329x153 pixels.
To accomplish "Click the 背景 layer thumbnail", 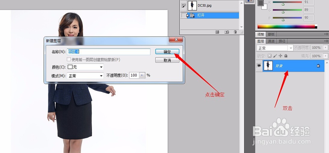I will (x=268, y=66).
